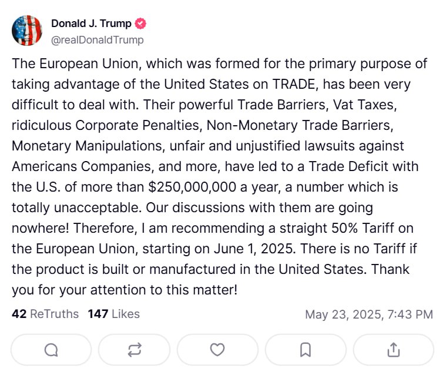This screenshot has height=375, width=443.
Task: Click the red verified badge
Action: tap(141, 24)
